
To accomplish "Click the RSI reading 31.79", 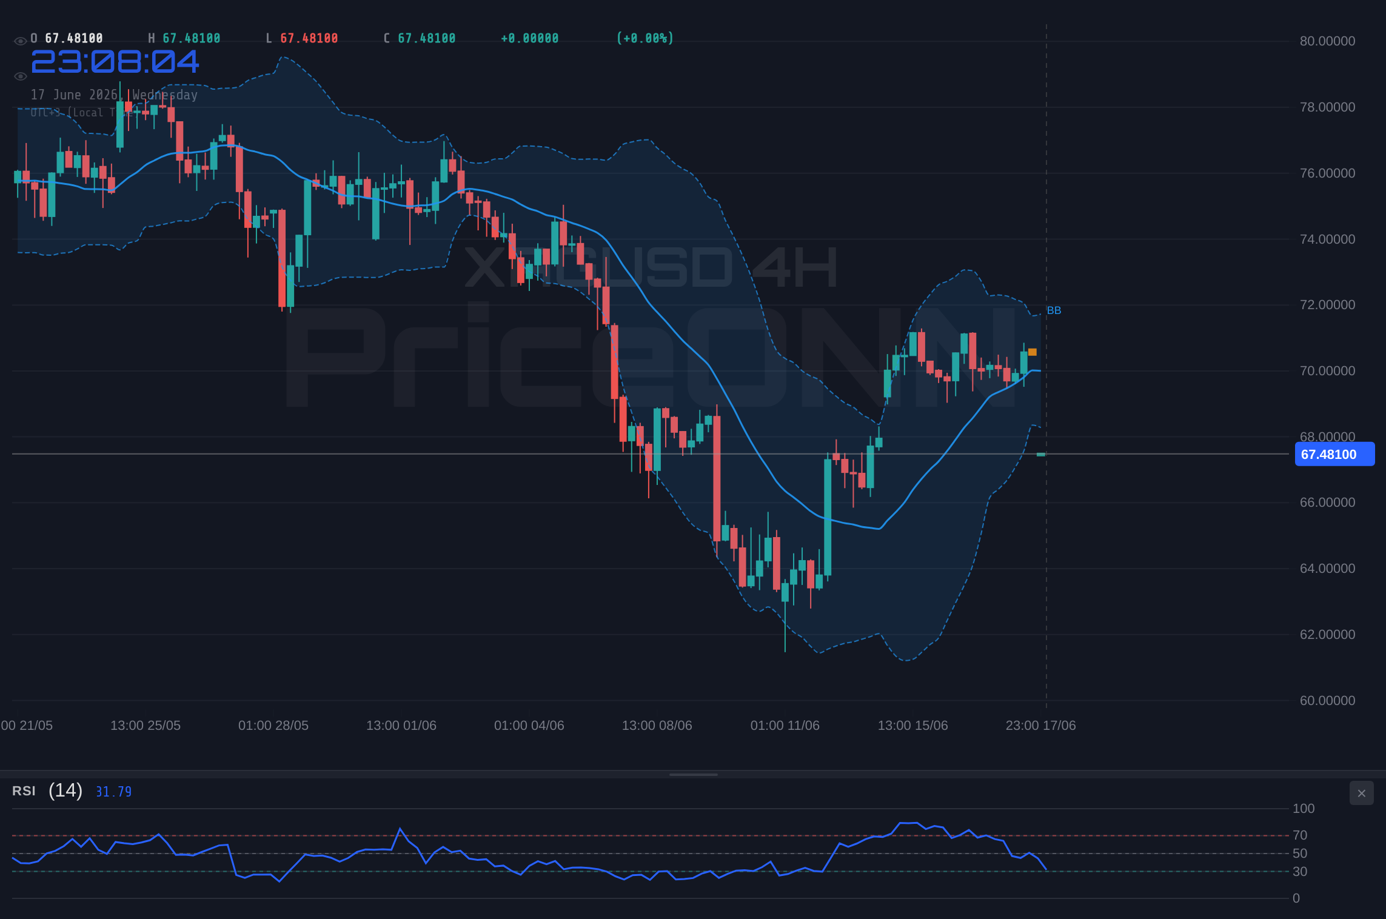I will click(x=114, y=792).
